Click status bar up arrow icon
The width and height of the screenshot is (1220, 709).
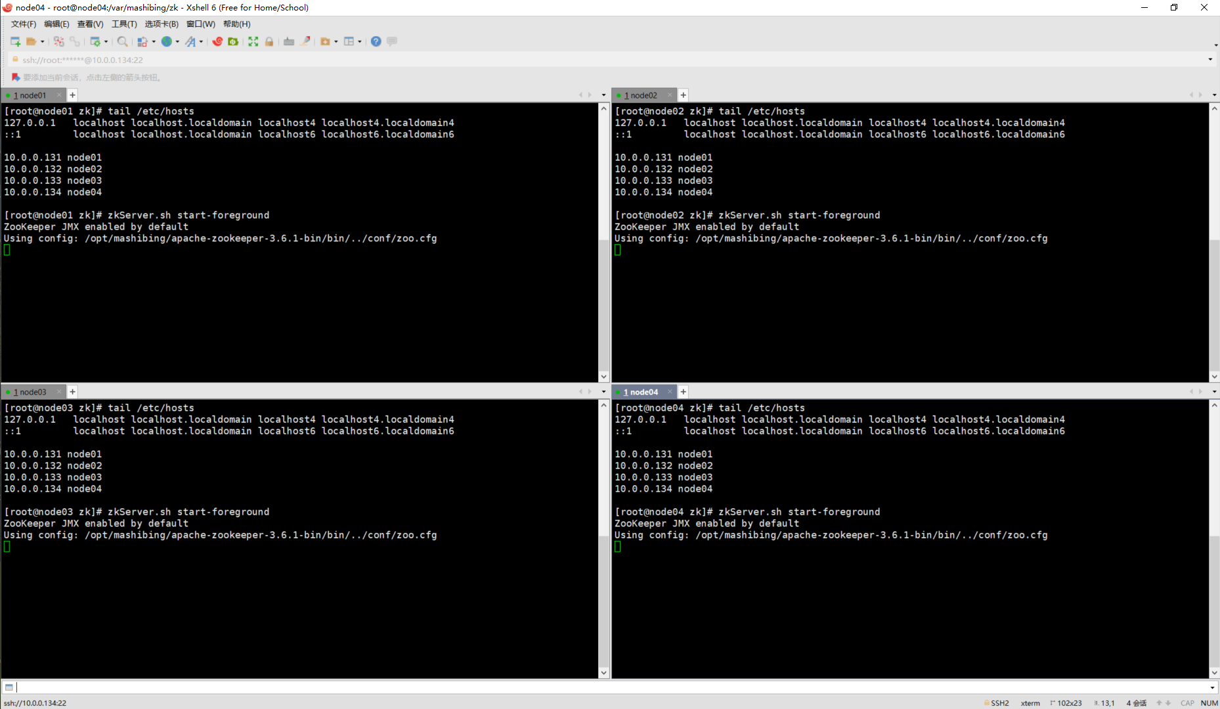click(x=1160, y=703)
